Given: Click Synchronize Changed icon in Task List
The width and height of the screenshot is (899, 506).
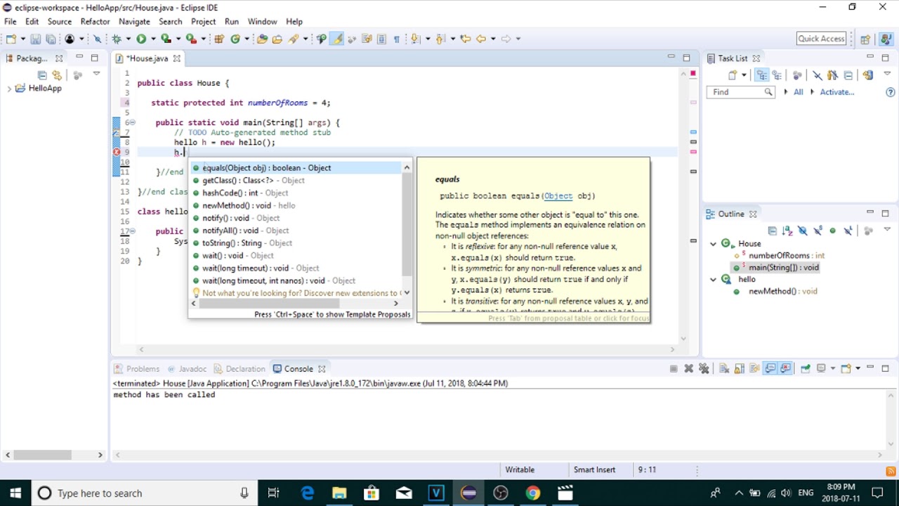Looking at the screenshot, I should coord(867,74).
